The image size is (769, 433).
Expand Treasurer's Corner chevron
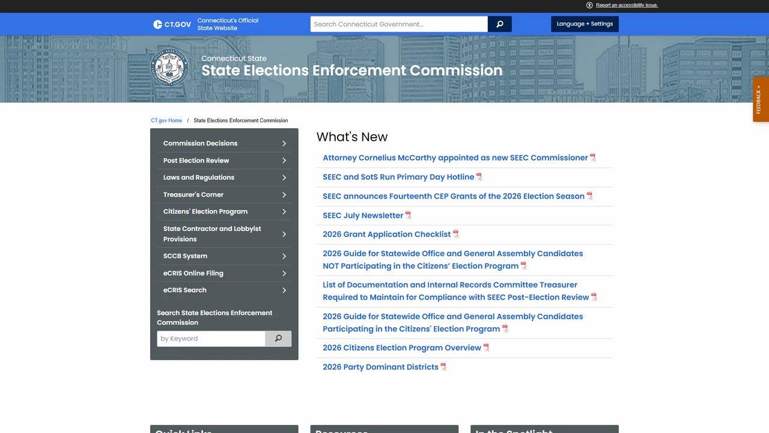(284, 195)
